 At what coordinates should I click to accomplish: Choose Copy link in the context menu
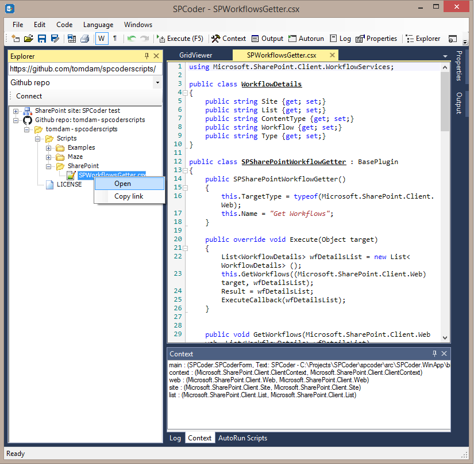tap(129, 196)
